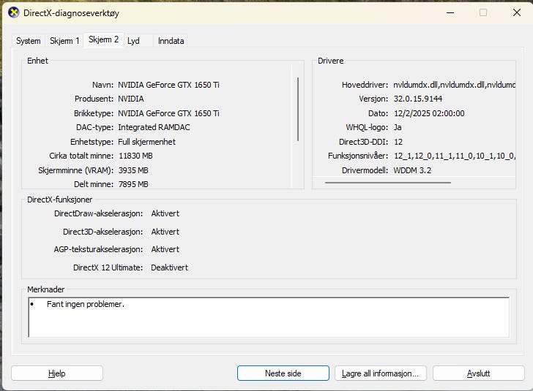Click the Enhet group heading
533x391 pixels.
pos(37,61)
